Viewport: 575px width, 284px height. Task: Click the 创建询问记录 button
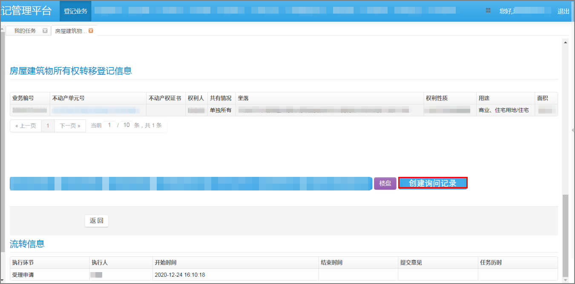pos(433,183)
